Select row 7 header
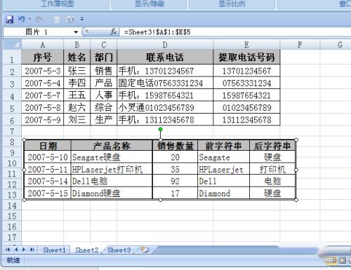The height and width of the screenshot is (270, 351). click(x=12, y=131)
